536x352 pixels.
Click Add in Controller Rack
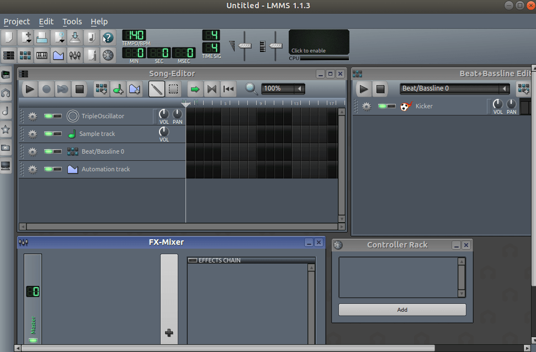pyautogui.click(x=402, y=309)
